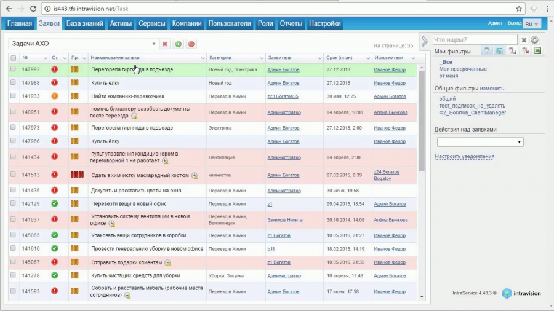The image size is (554, 311).
Task: Open the Задачи АХО filter dropdown
Action: 154,44
